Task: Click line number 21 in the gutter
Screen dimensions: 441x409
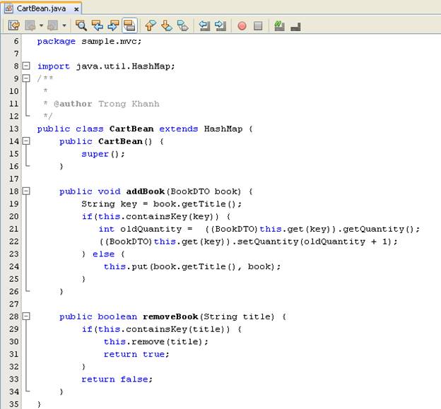Action: [14, 229]
